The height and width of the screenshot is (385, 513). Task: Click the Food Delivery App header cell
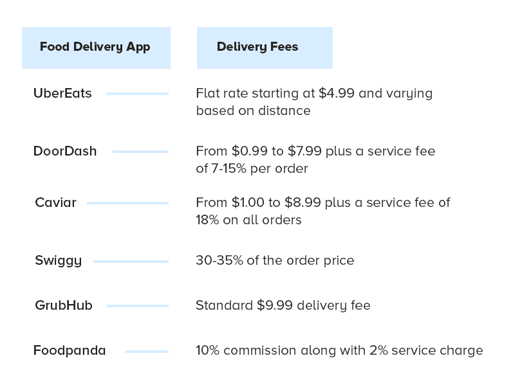coord(96,48)
